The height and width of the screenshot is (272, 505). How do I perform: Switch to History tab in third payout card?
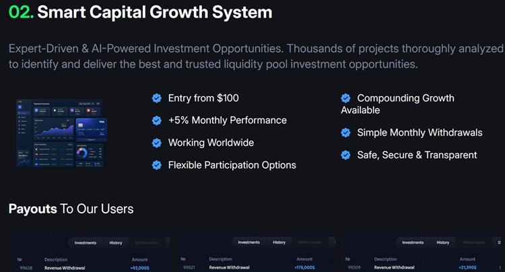(443, 242)
